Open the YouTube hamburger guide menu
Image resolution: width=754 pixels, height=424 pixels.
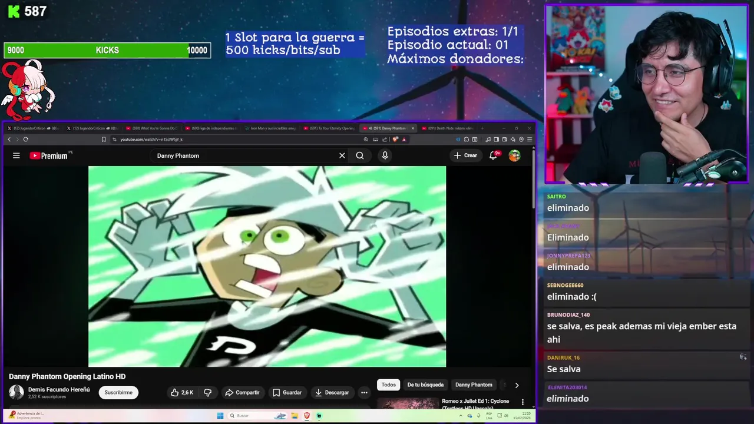(x=16, y=155)
